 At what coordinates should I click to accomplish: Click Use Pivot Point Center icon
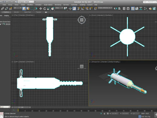65,9
